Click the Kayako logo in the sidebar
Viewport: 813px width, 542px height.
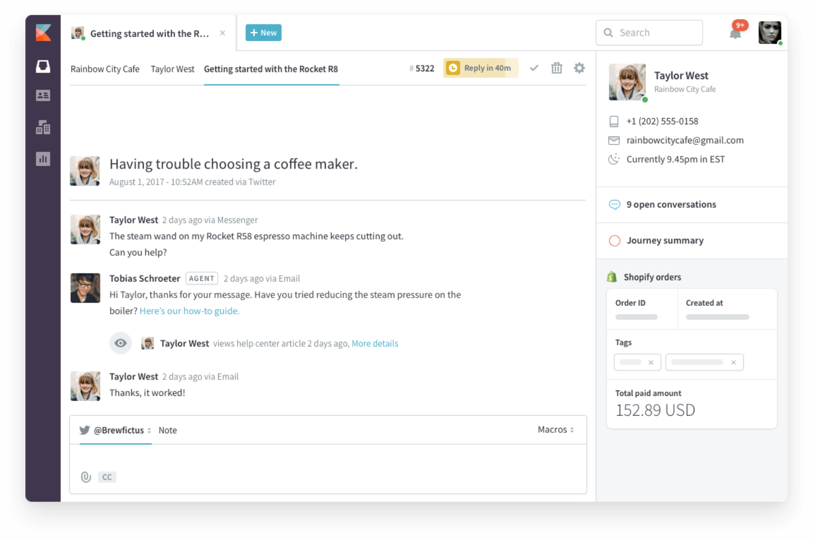pos(43,33)
